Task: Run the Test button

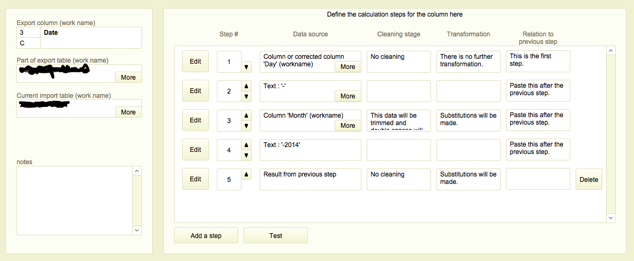Action: pyautogui.click(x=275, y=235)
